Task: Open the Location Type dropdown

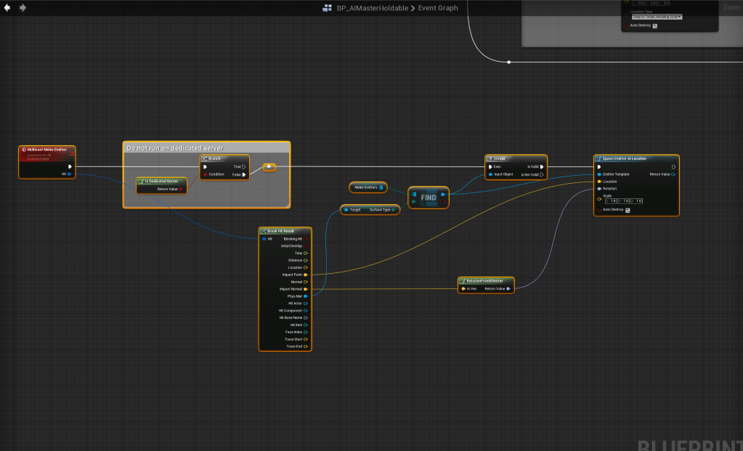Action: point(656,16)
